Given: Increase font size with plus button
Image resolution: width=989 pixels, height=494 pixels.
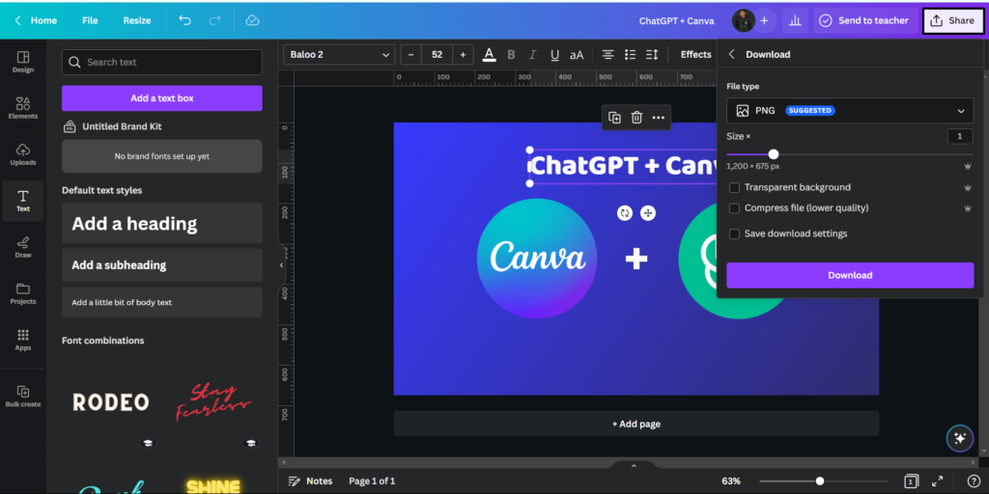Looking at the screenshot, I should coord(463,55).
